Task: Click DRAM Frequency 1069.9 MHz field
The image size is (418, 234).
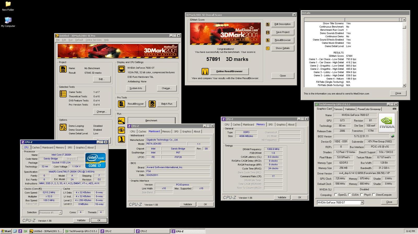Action: click(273, 149)
